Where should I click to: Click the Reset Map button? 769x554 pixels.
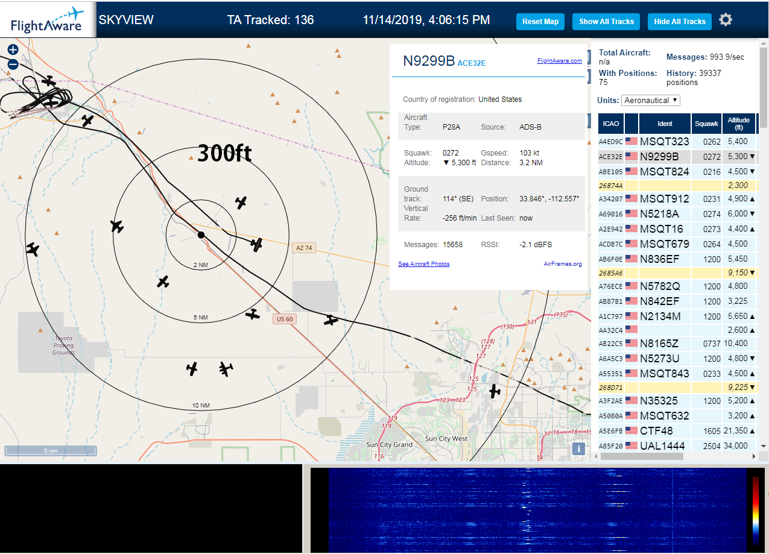[540, 22]
